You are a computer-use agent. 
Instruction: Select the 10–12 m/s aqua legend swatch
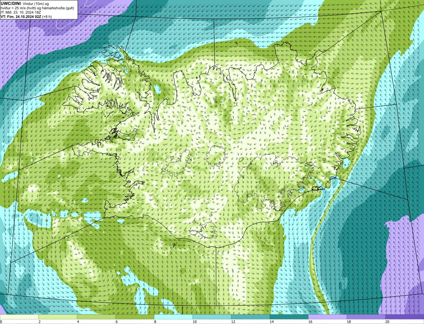pyautogui.click(x=212, y=317)
